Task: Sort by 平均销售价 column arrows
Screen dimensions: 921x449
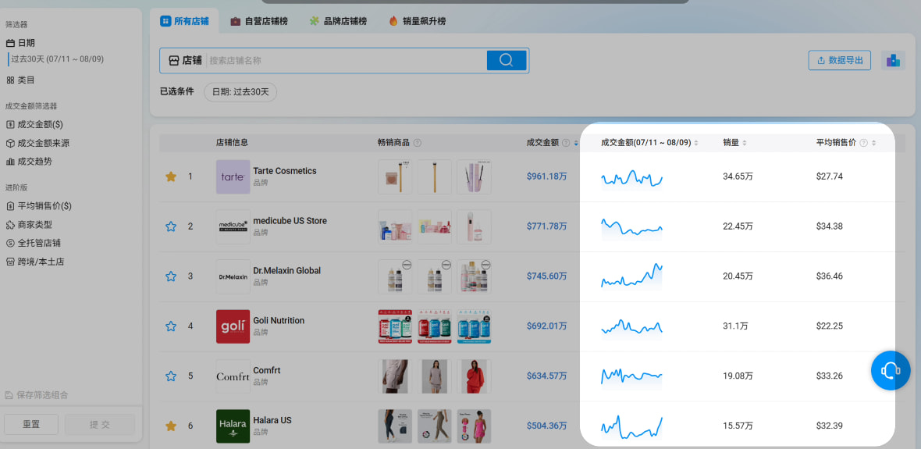Action: [x=873, y=143]
